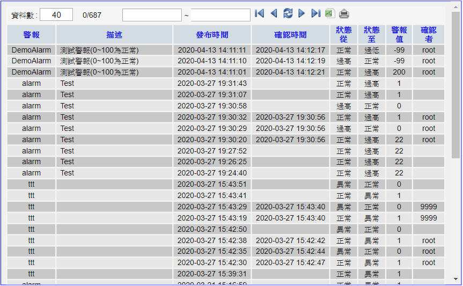
Task: Click the scroll down arrow of the scrollbar
Action: pos(455,279)
